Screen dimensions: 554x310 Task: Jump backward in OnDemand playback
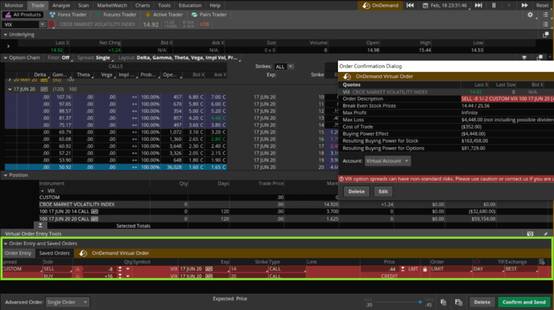click(x=410, y=5)
